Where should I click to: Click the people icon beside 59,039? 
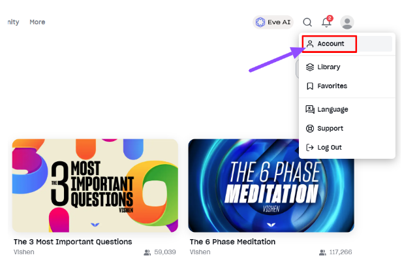coord(147,252)
